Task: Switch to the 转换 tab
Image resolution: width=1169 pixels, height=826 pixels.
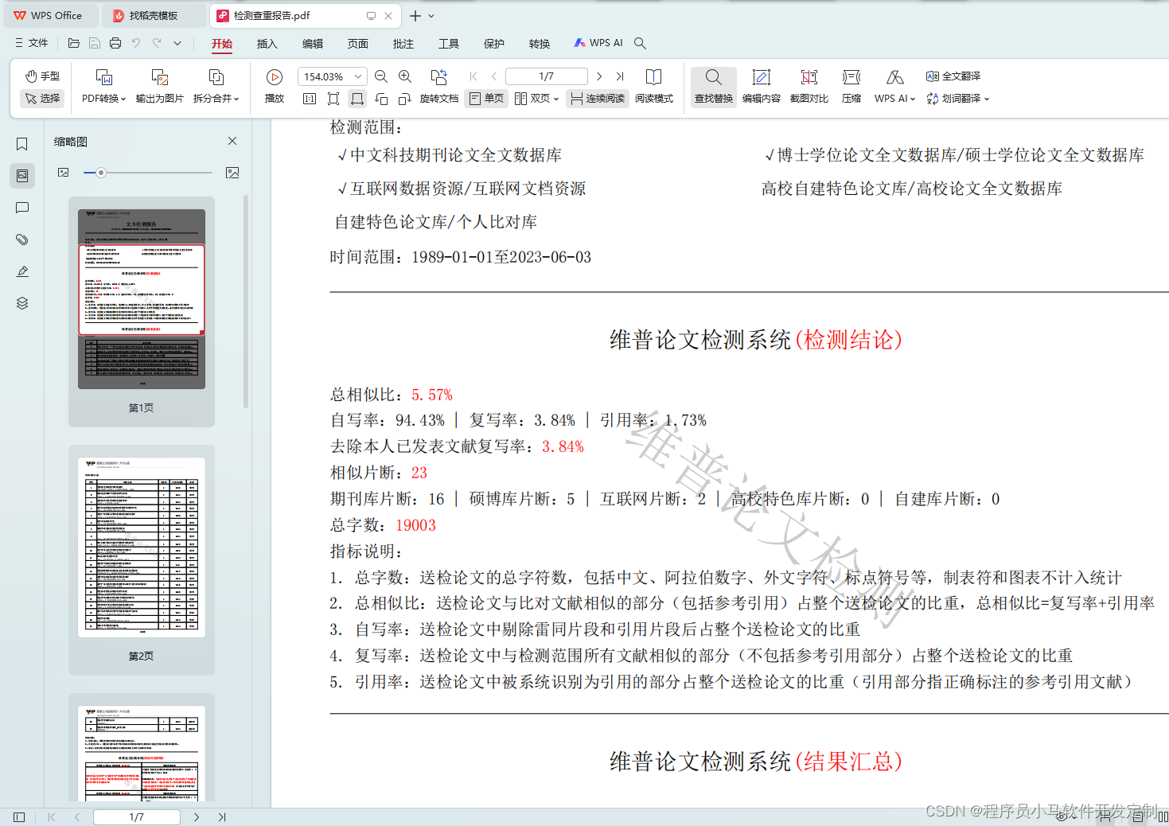Action: [540, 44]
